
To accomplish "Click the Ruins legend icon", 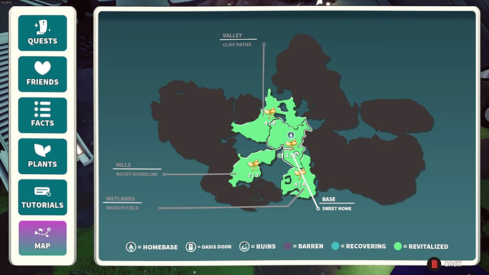I will (x=244, y=246).
